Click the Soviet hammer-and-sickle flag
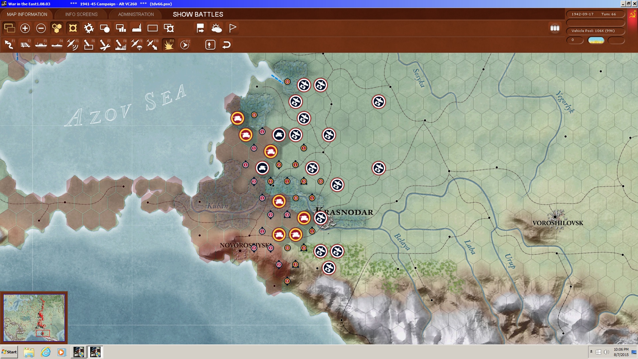Viewport: 638px width, 359px height. pyautogui.click(x=632, y=15)
